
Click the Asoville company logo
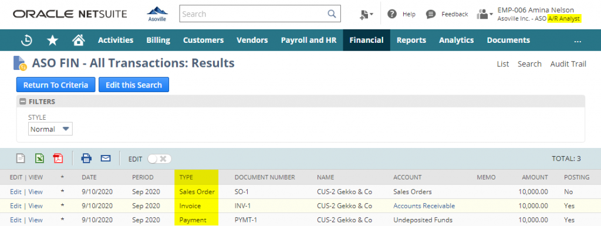[157, 14]
